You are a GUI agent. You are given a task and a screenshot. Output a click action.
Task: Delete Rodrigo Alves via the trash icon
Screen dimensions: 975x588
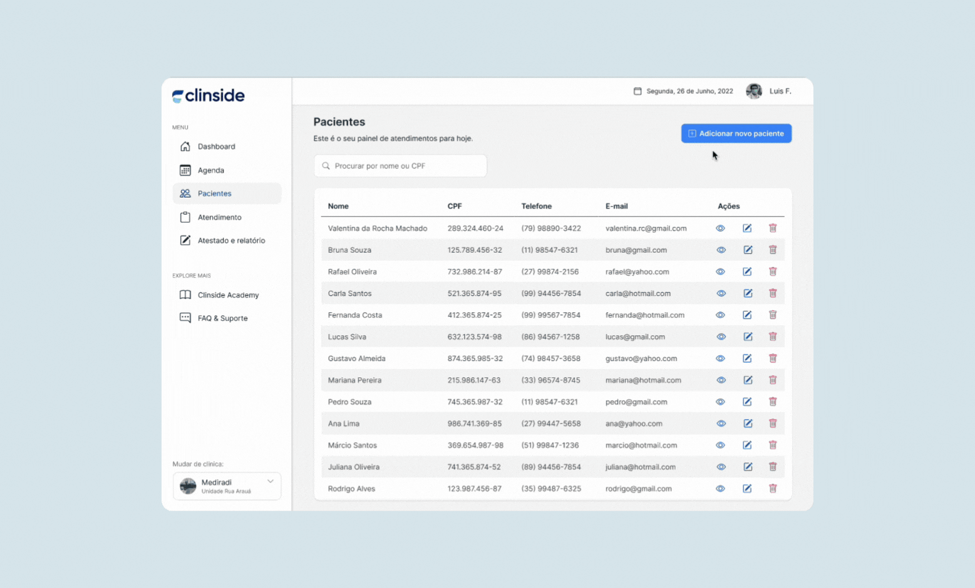coord(773,489)
